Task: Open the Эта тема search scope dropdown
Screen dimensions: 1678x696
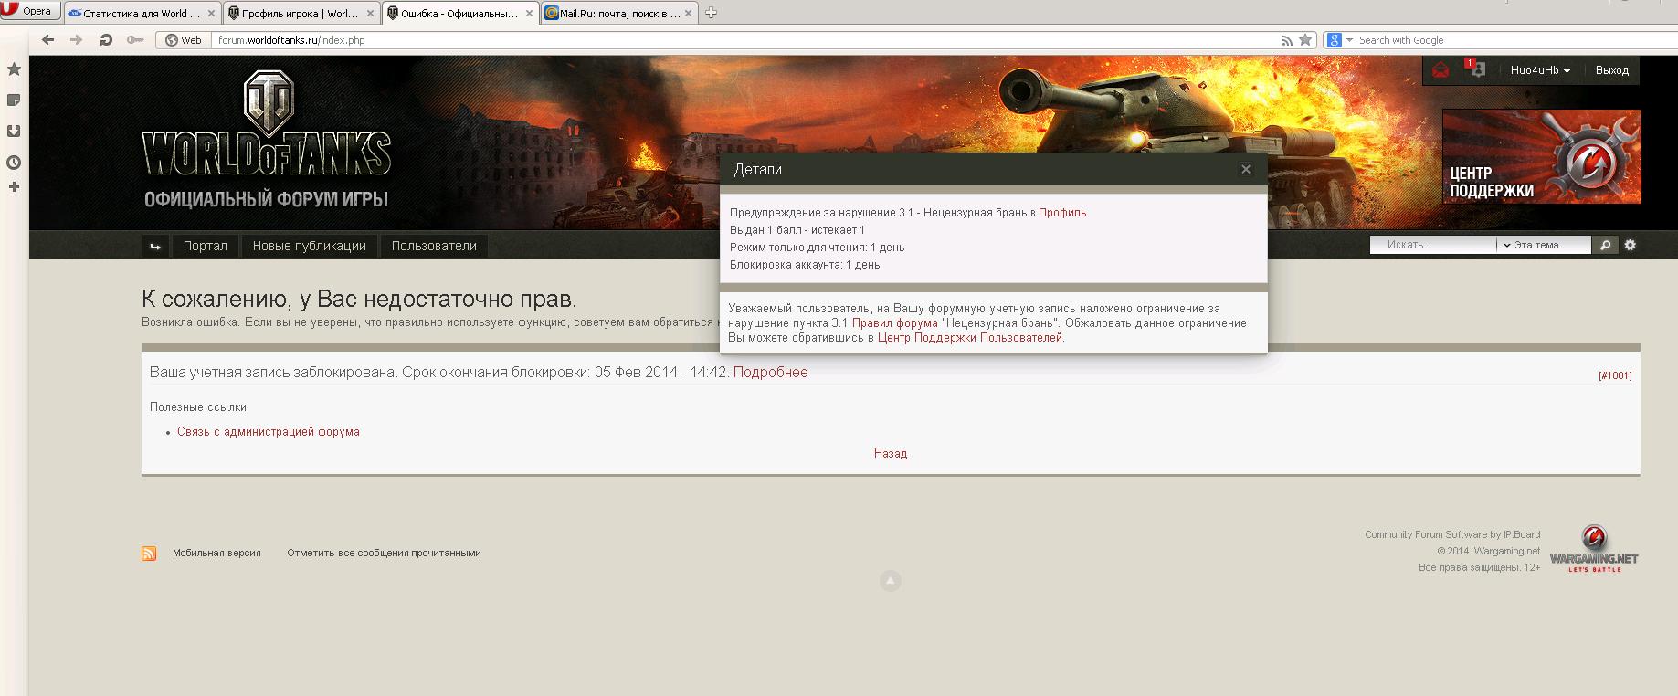Action: click(1544, 245)
